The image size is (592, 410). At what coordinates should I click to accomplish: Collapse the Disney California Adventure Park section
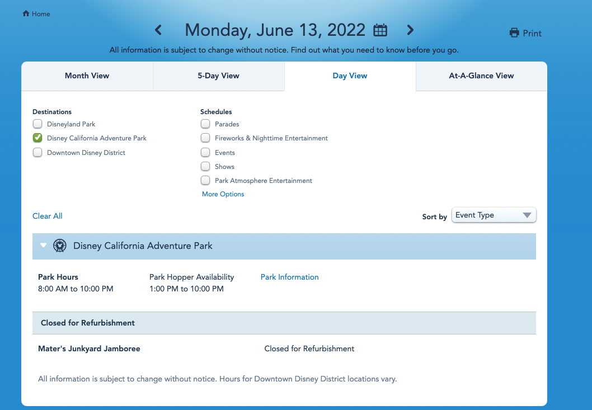pyautogui.click(x=44, y=246)
